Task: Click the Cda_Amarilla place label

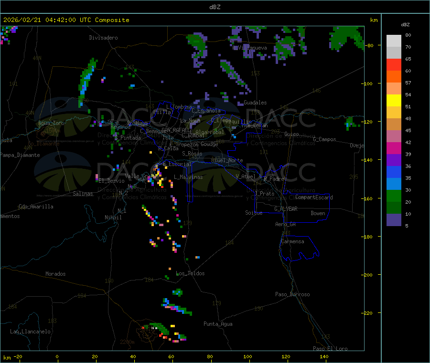Action: click(36, 207)
